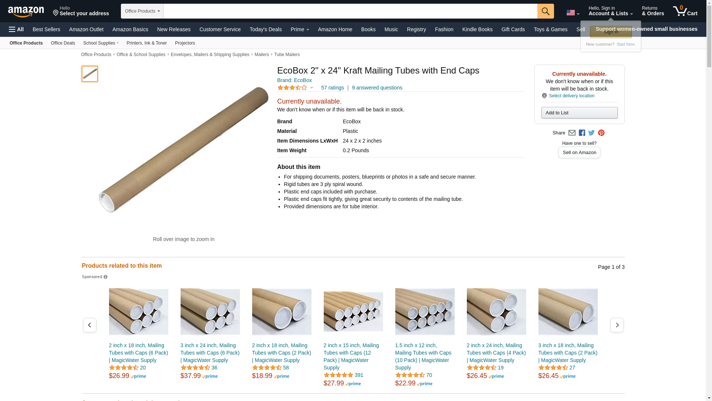Share product on Twitter icon
The image size is (712, 401).
pos(591,133)
